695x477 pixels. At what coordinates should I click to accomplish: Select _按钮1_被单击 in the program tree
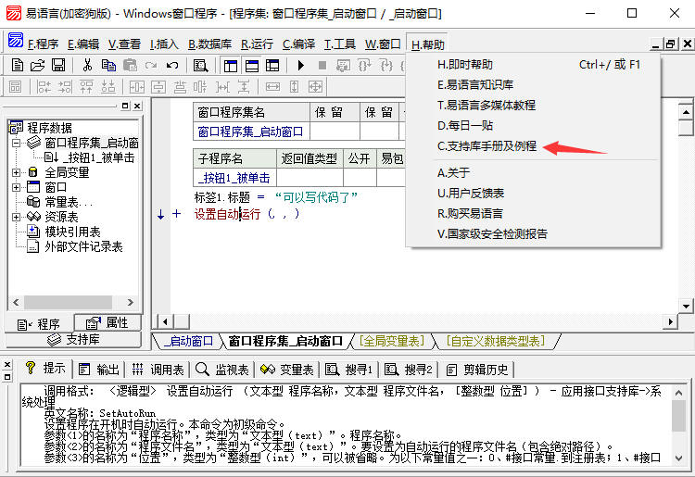pos(99,157)
